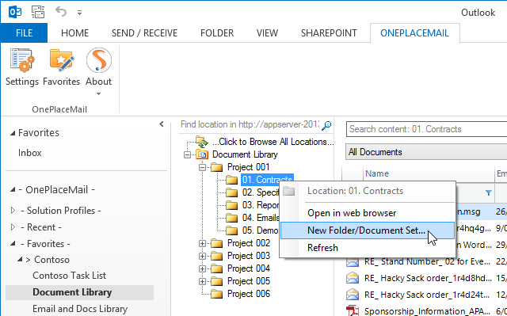Expand Project 004 tree node

(x=203, y=268)
